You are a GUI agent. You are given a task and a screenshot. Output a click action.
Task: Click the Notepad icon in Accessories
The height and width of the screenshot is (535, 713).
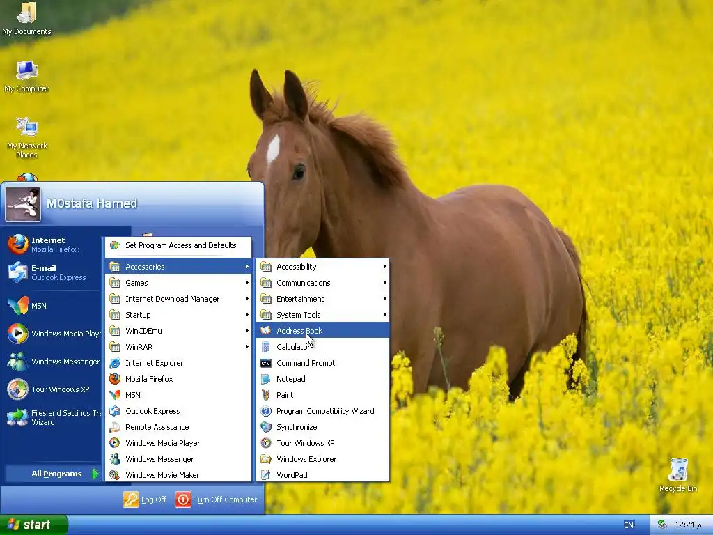266,379
